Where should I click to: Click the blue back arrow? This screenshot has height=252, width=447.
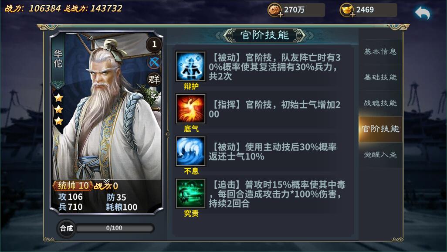click(x=423, y=13)
